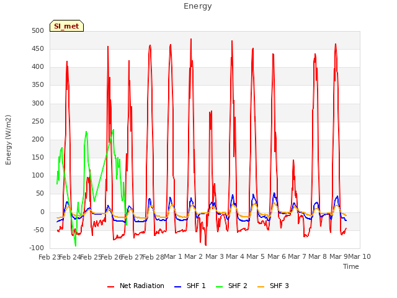Image resolution: width=397 pixels, height=298 pixels.
Task: Click the Mar 5 x-axis tick label
Action: click(256, 256)
